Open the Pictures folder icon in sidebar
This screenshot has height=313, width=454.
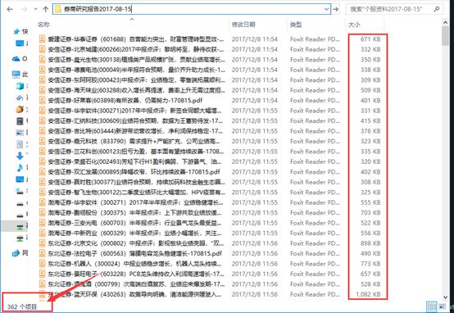click(x=20, y=133)
